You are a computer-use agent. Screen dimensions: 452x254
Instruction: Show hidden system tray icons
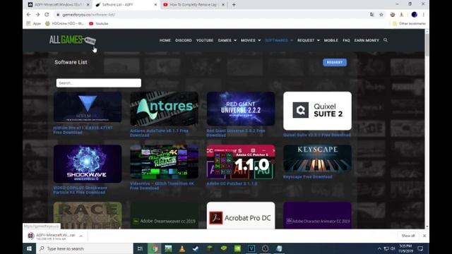point(379,248)
